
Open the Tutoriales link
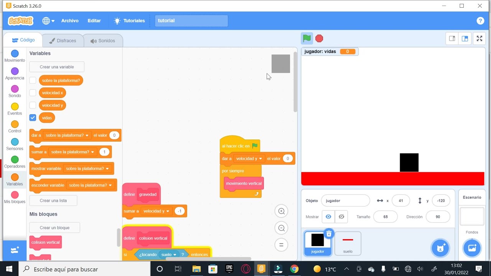click(x=129, y=21)
